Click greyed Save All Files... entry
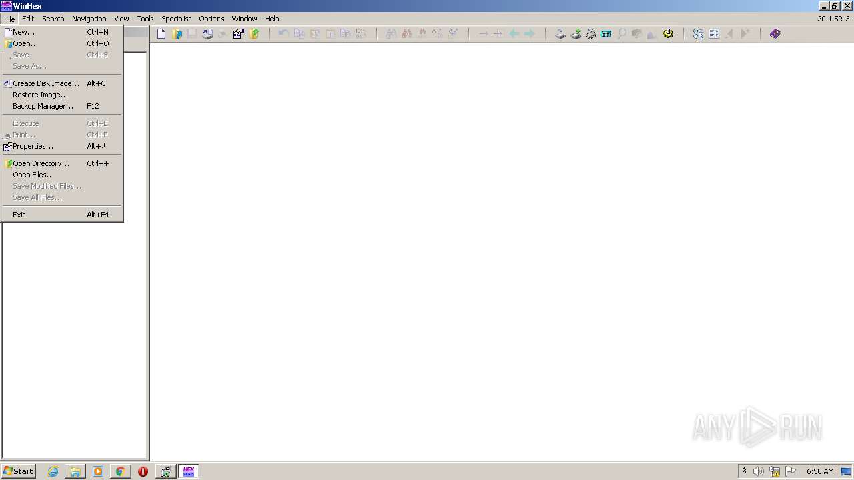This screenshot has height=480, width=854. pyautogui.click(x=62, y=197)
